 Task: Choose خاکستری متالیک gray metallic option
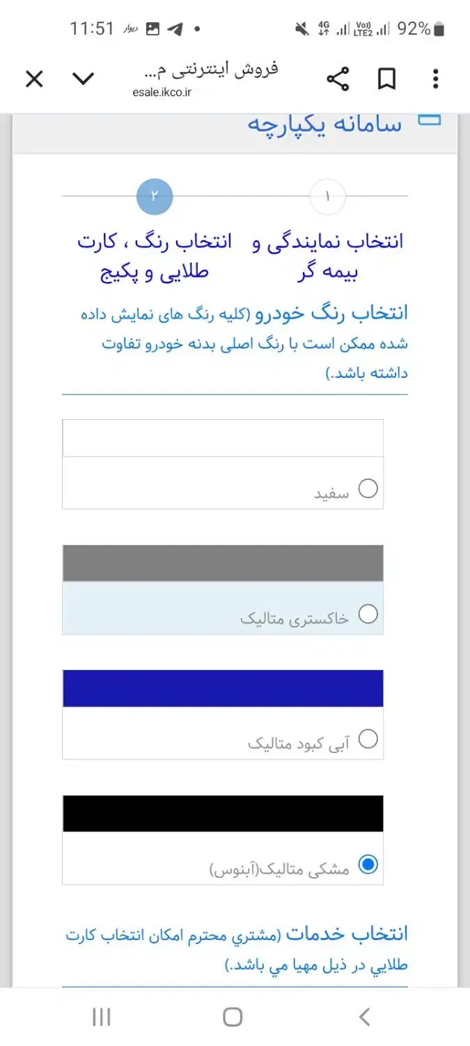[369, 614]
